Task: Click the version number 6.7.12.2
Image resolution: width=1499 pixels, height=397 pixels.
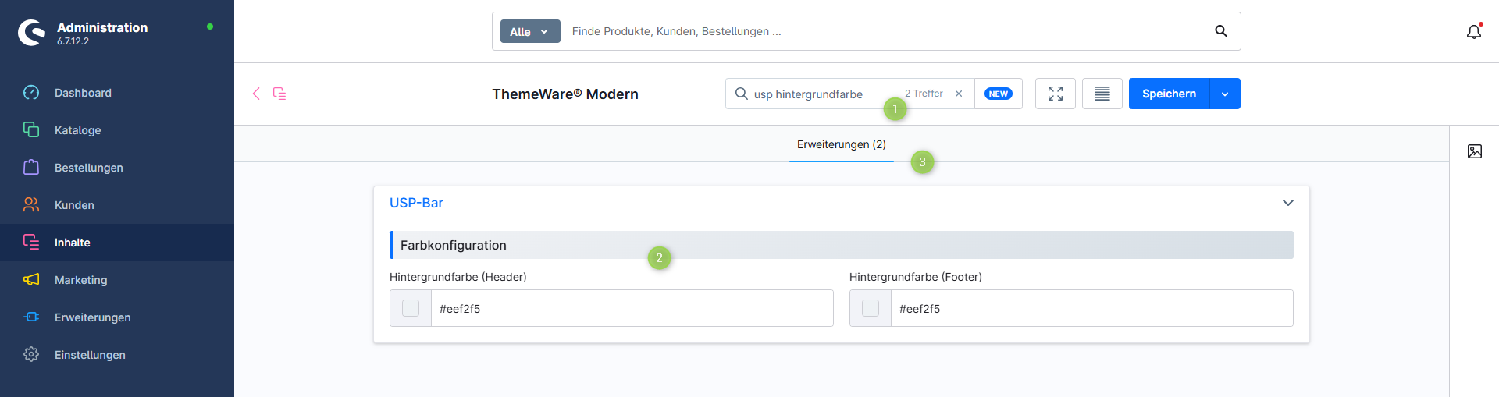Action: (x=73, y=41)
